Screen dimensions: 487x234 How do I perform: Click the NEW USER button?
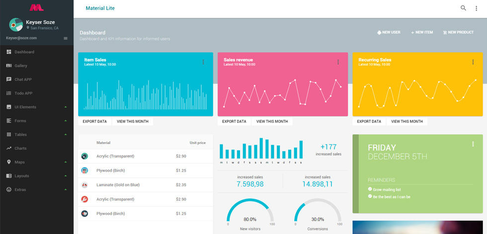(x=389, y=32)
